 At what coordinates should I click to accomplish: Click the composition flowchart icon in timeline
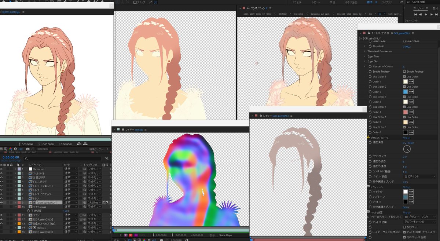(x=106, y=158)
